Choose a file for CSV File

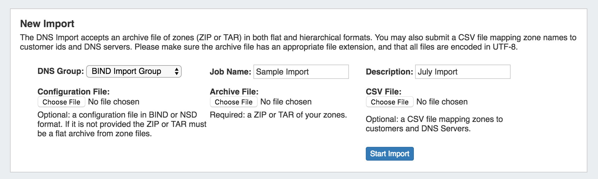coord(390,102)
